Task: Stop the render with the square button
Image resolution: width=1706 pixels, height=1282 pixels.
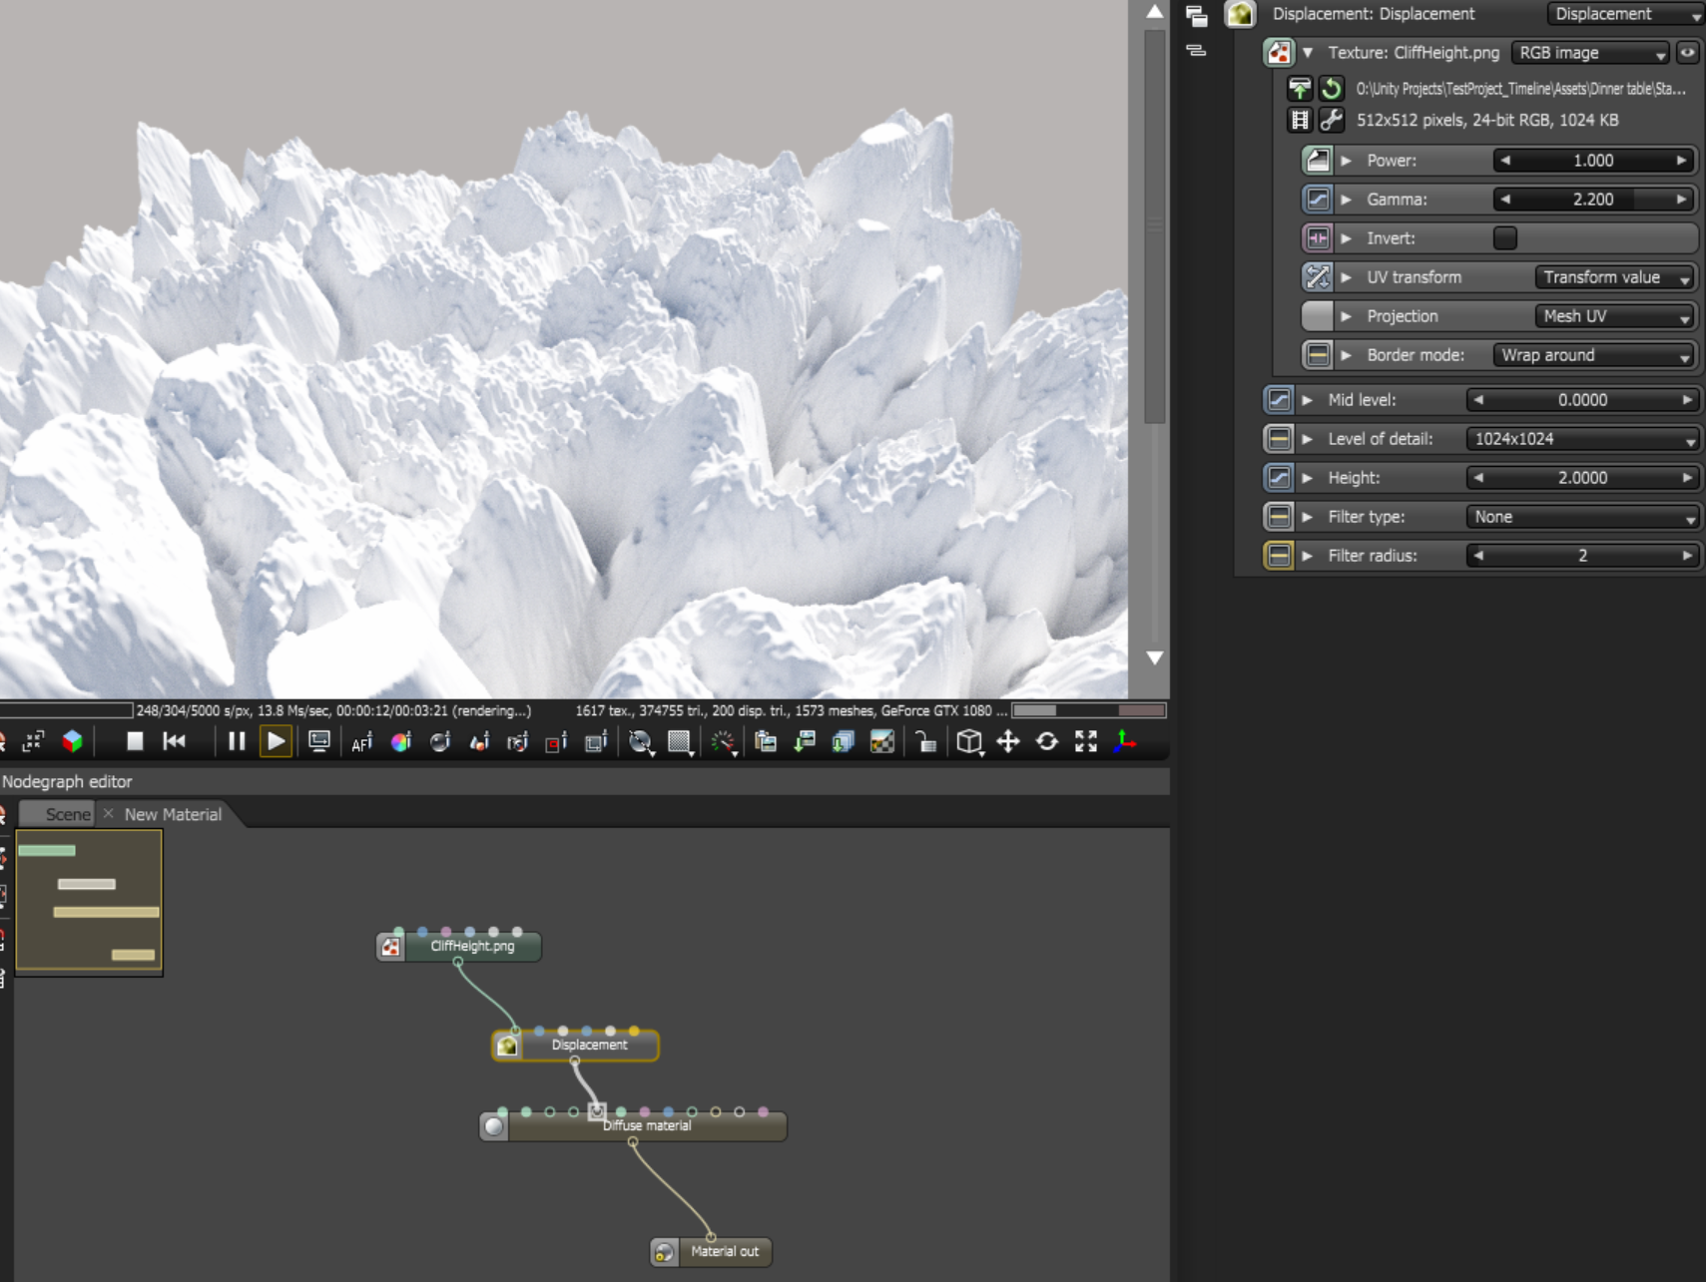Action: [135, 741]
